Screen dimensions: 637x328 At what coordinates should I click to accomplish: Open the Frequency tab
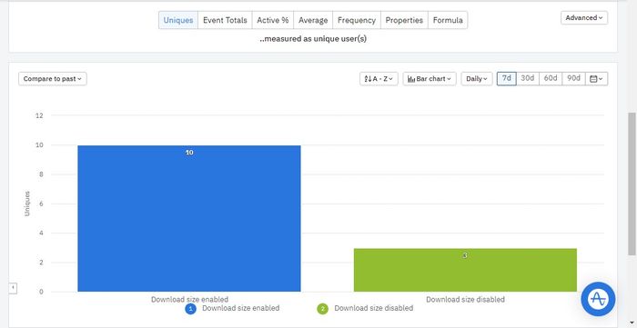[357, 20]
